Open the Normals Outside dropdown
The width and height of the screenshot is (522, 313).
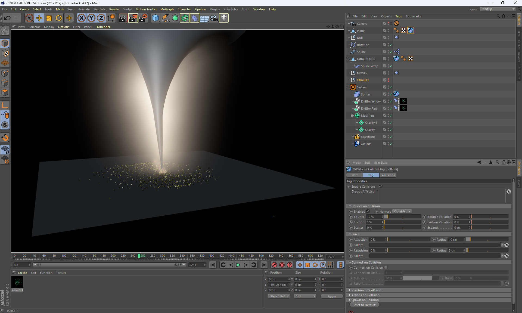click(x=402, y=211)
